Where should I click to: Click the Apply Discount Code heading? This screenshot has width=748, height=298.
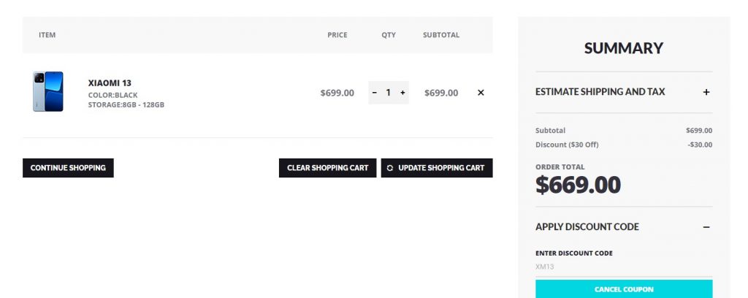tap(587, 227)
